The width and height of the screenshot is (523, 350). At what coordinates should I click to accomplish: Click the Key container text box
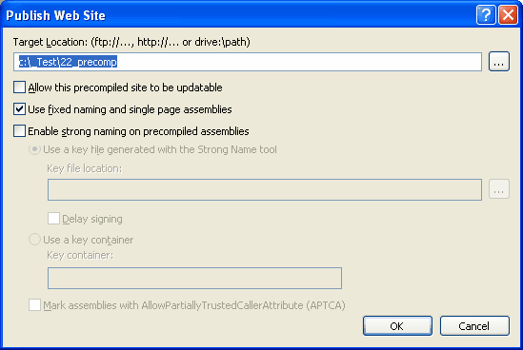pos(194,278)
